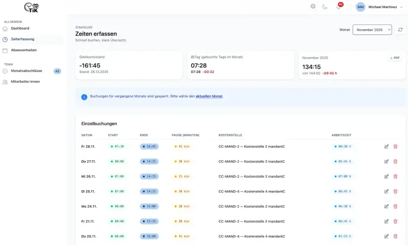Screen dimensions: 408x245
Task: Delete the Do 27.11. booking entry
Action: pyautogui.click(x=395, y=161)
